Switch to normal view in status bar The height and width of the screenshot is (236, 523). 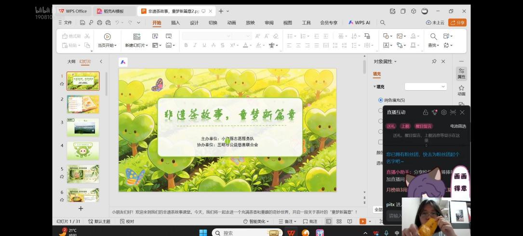[x=329, y=222]
